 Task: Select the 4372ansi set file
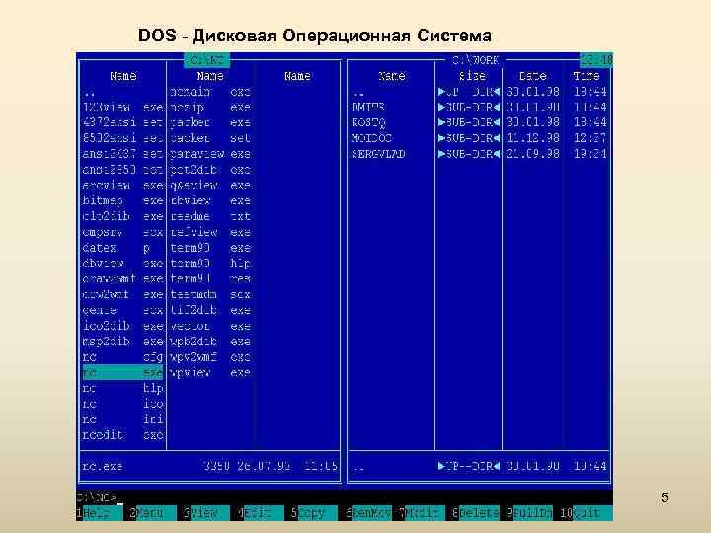click(x=122, y=122)
